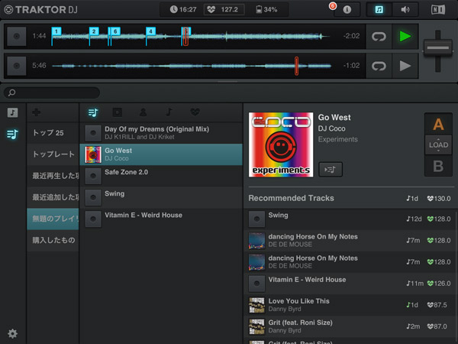This screenshot has width=458, height=344.
Task: Select Grit (feat. Roni Size) with key 2m
Action: [x=350, y=326]
